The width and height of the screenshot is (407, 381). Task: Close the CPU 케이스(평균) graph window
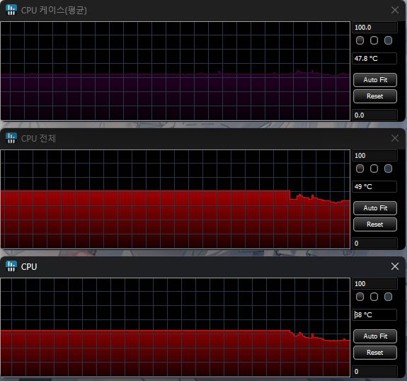tap(395, 10)
